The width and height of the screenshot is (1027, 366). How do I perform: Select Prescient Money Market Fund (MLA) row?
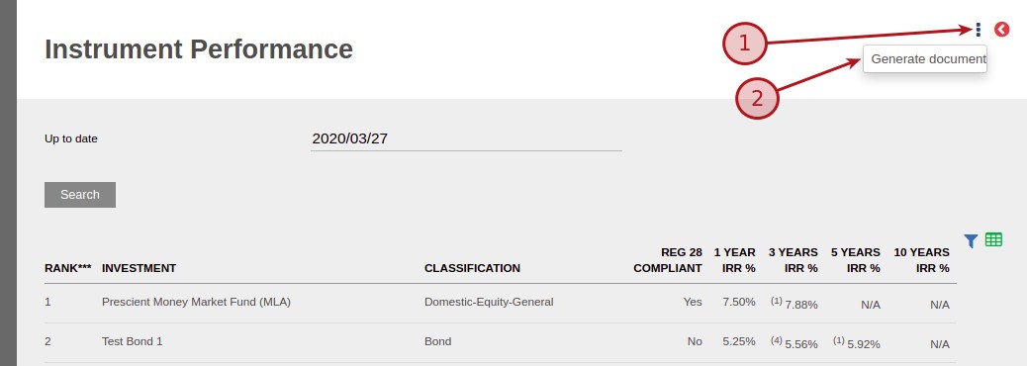point(501,303)
